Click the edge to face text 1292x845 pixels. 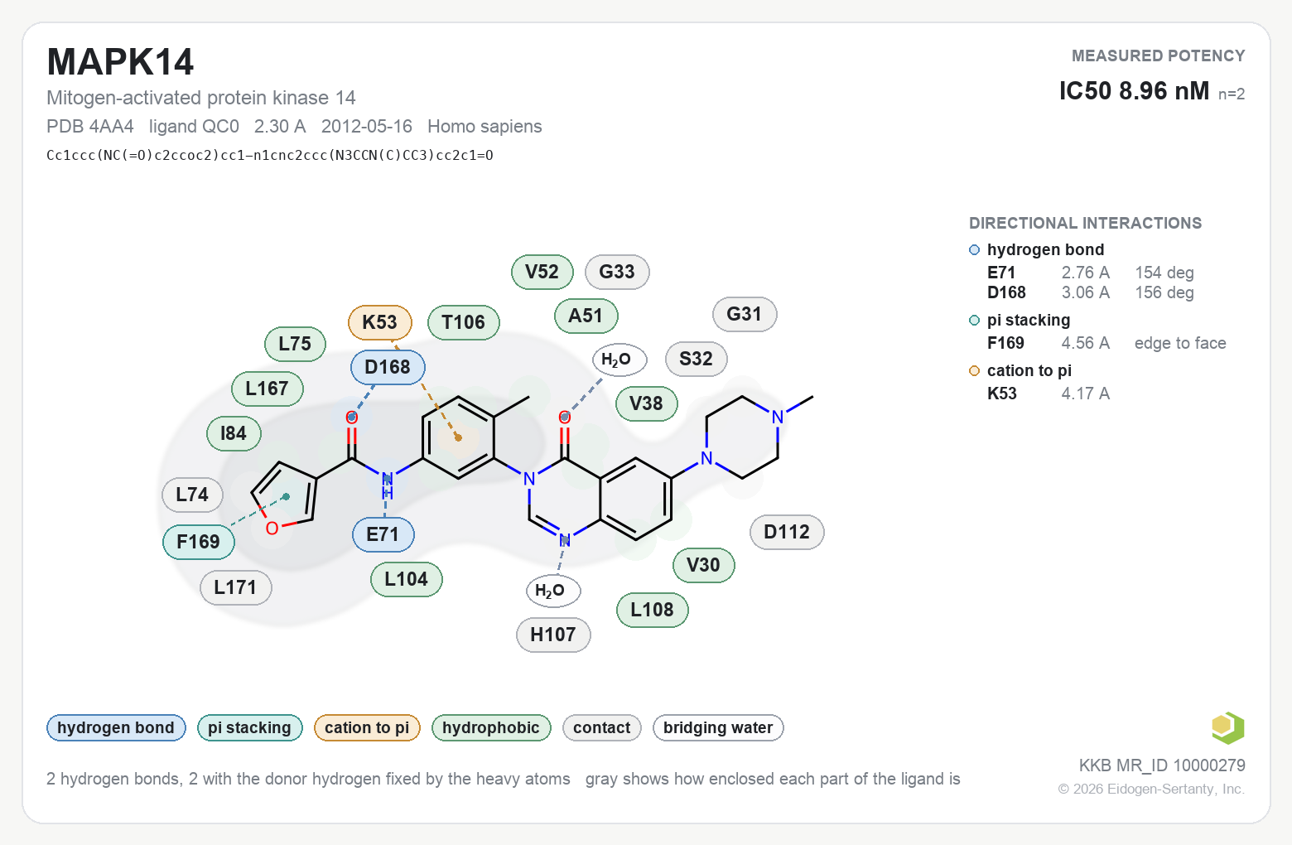point(1180,343)
